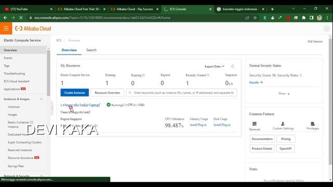Click the page vertical scrollbar
This screenshot has height=187, width=333.
330,102
